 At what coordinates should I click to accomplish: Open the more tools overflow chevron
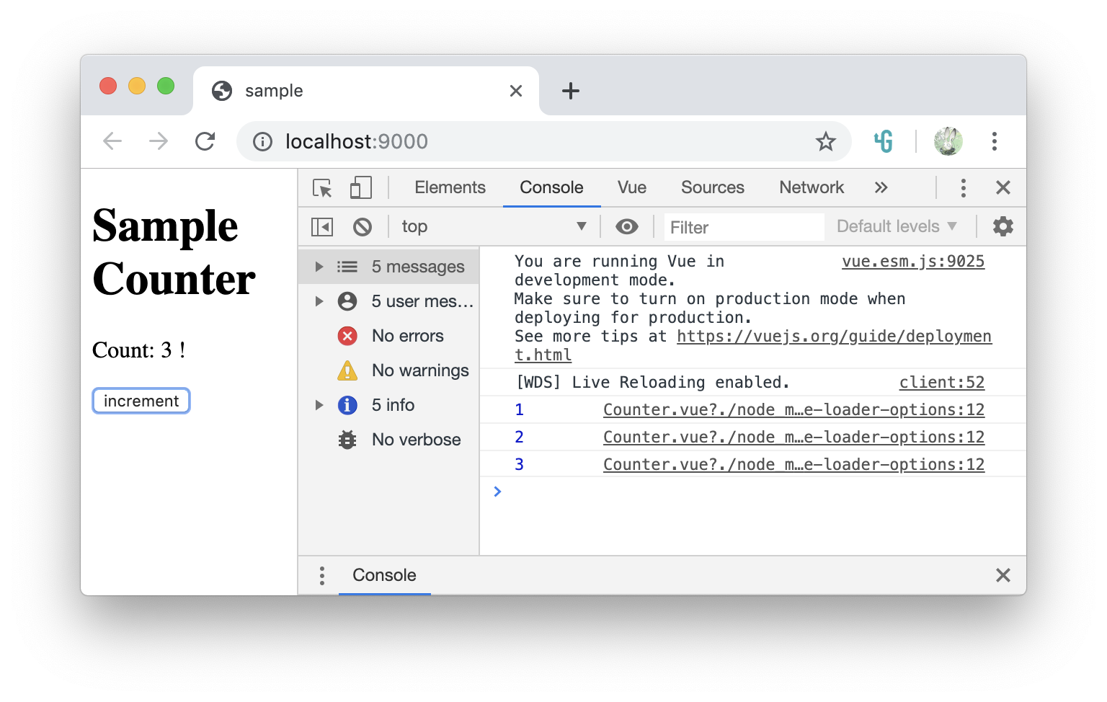881,187
